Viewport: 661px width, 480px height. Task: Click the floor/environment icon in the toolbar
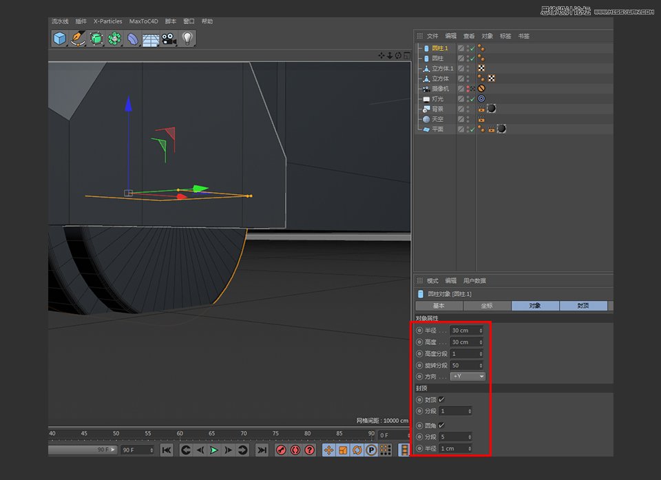pos(149,39)
